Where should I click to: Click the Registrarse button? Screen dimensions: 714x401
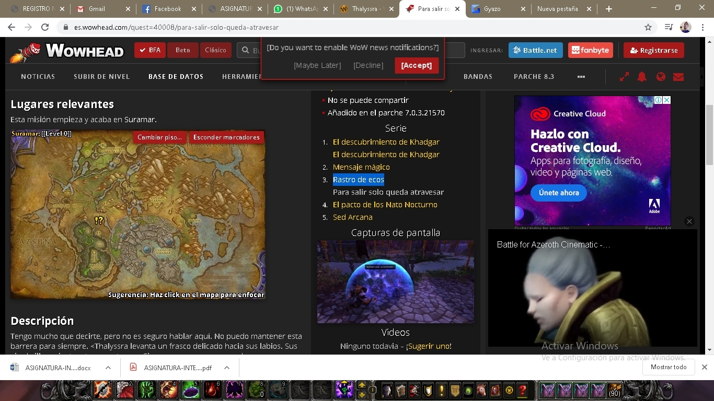point(654,50)
